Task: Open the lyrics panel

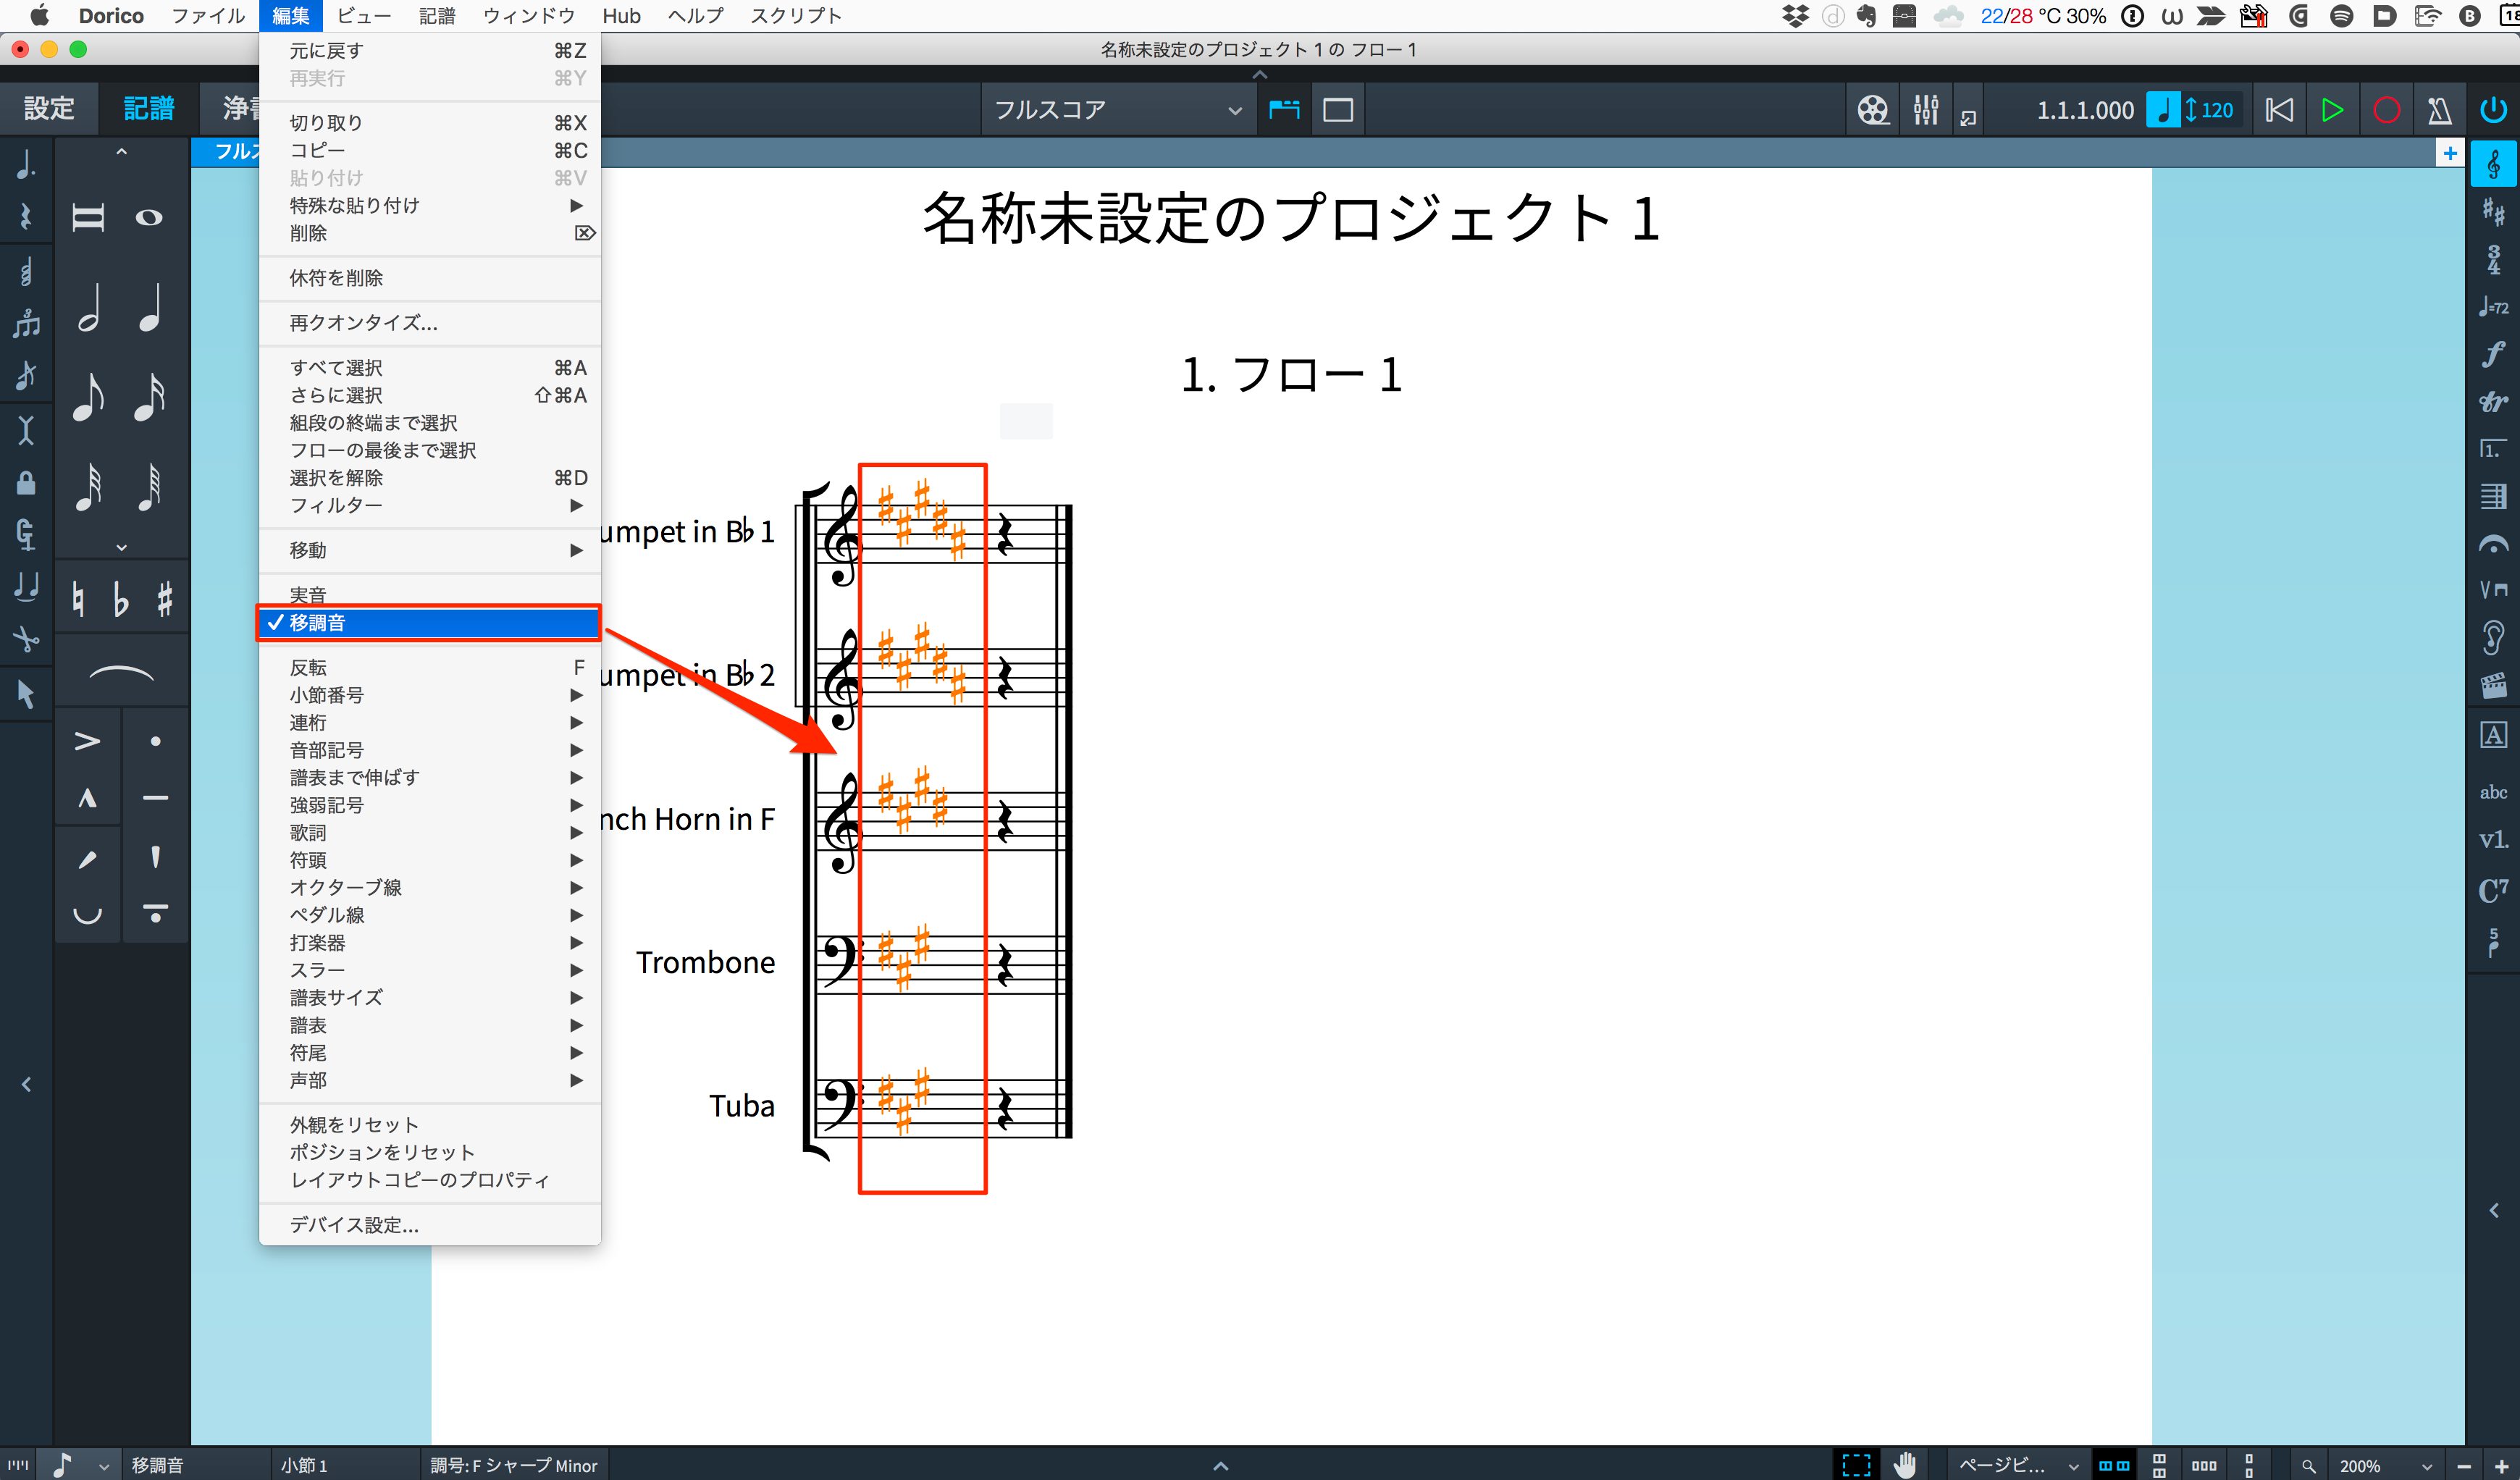Action: 2493,839
